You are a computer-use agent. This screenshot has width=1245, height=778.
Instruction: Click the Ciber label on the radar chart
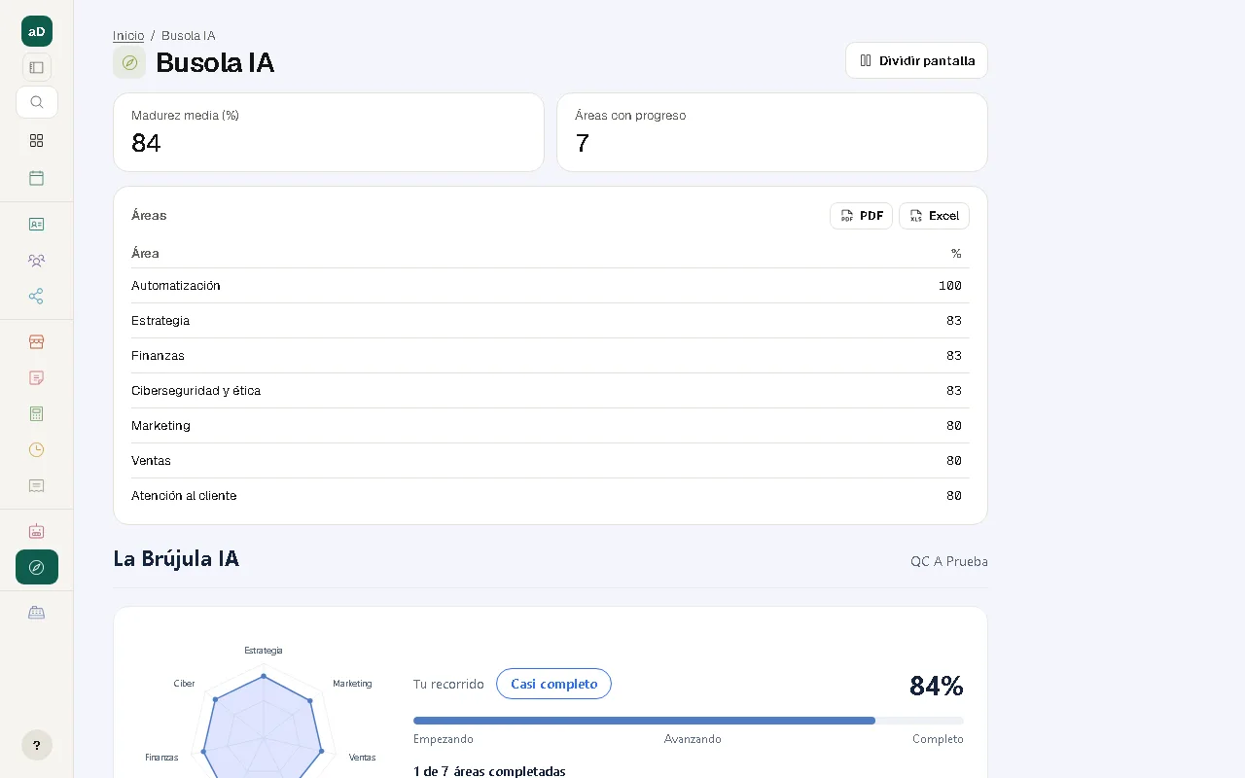pos(184,684)
